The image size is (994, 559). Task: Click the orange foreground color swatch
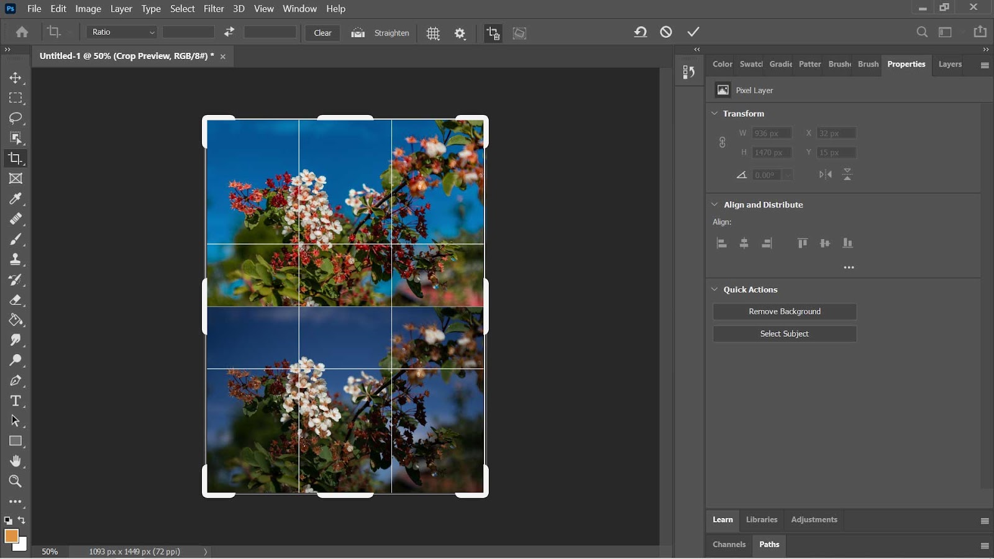pos(11,535)
